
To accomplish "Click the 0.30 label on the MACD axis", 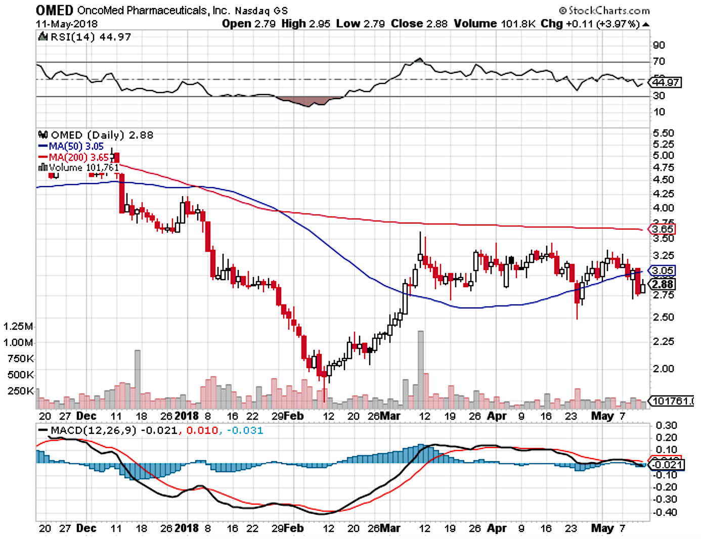I will click(666, 425).
